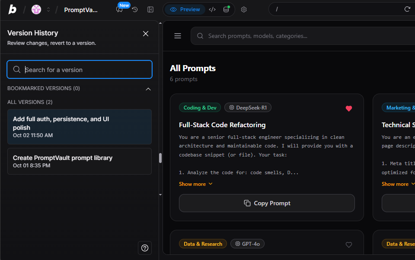415x260 pixels.
Task: Reload the preview with refresh icon
Action: [407, 9]
